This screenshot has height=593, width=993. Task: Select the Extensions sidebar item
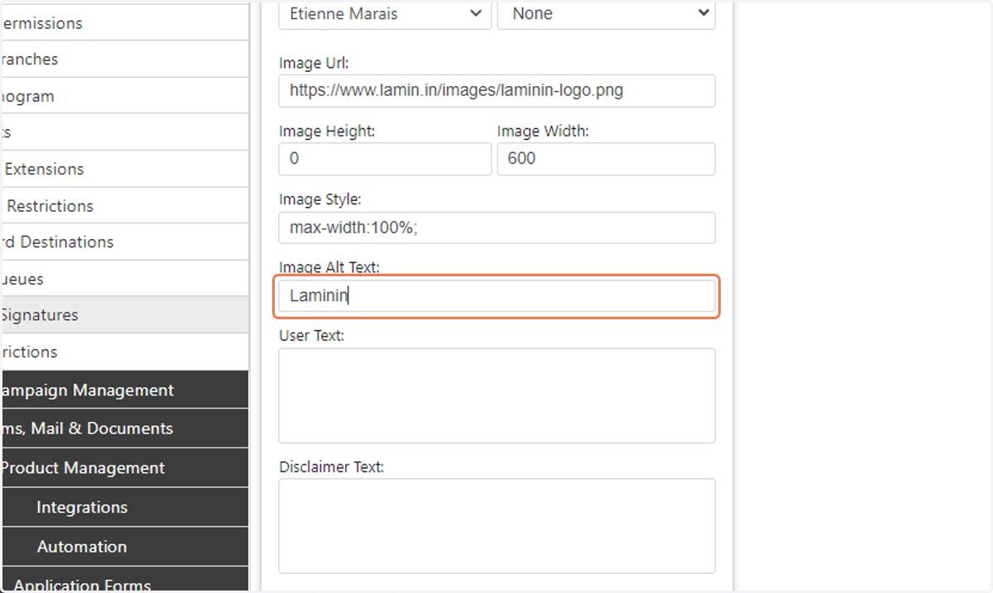[x=124, y=169]
